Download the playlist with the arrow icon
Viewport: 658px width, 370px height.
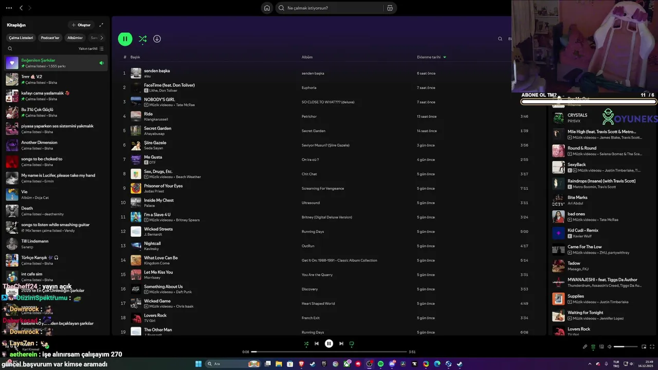click(157, 39)
